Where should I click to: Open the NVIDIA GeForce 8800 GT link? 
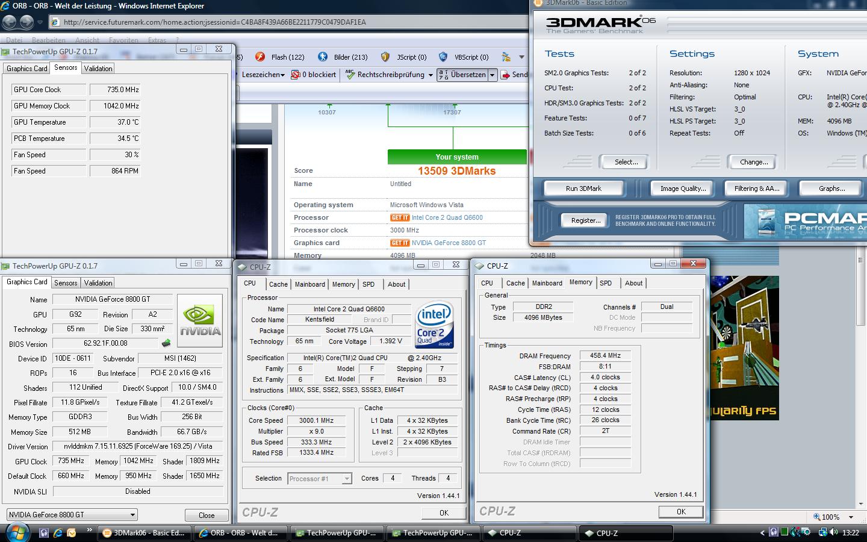point(449,243)
